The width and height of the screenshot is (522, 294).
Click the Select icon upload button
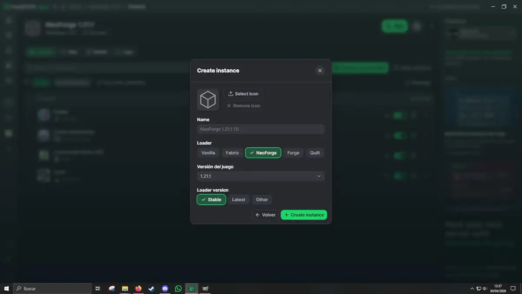tap(243, 94)
